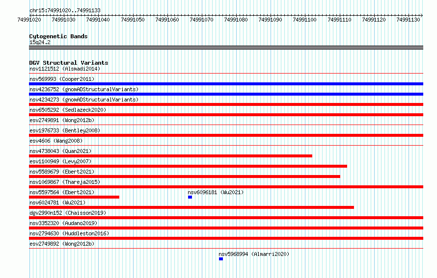437x278 pixels.
Task: Click the short red bar under nsv5597564
Action: pyautogui.click(x=74, y=197)
